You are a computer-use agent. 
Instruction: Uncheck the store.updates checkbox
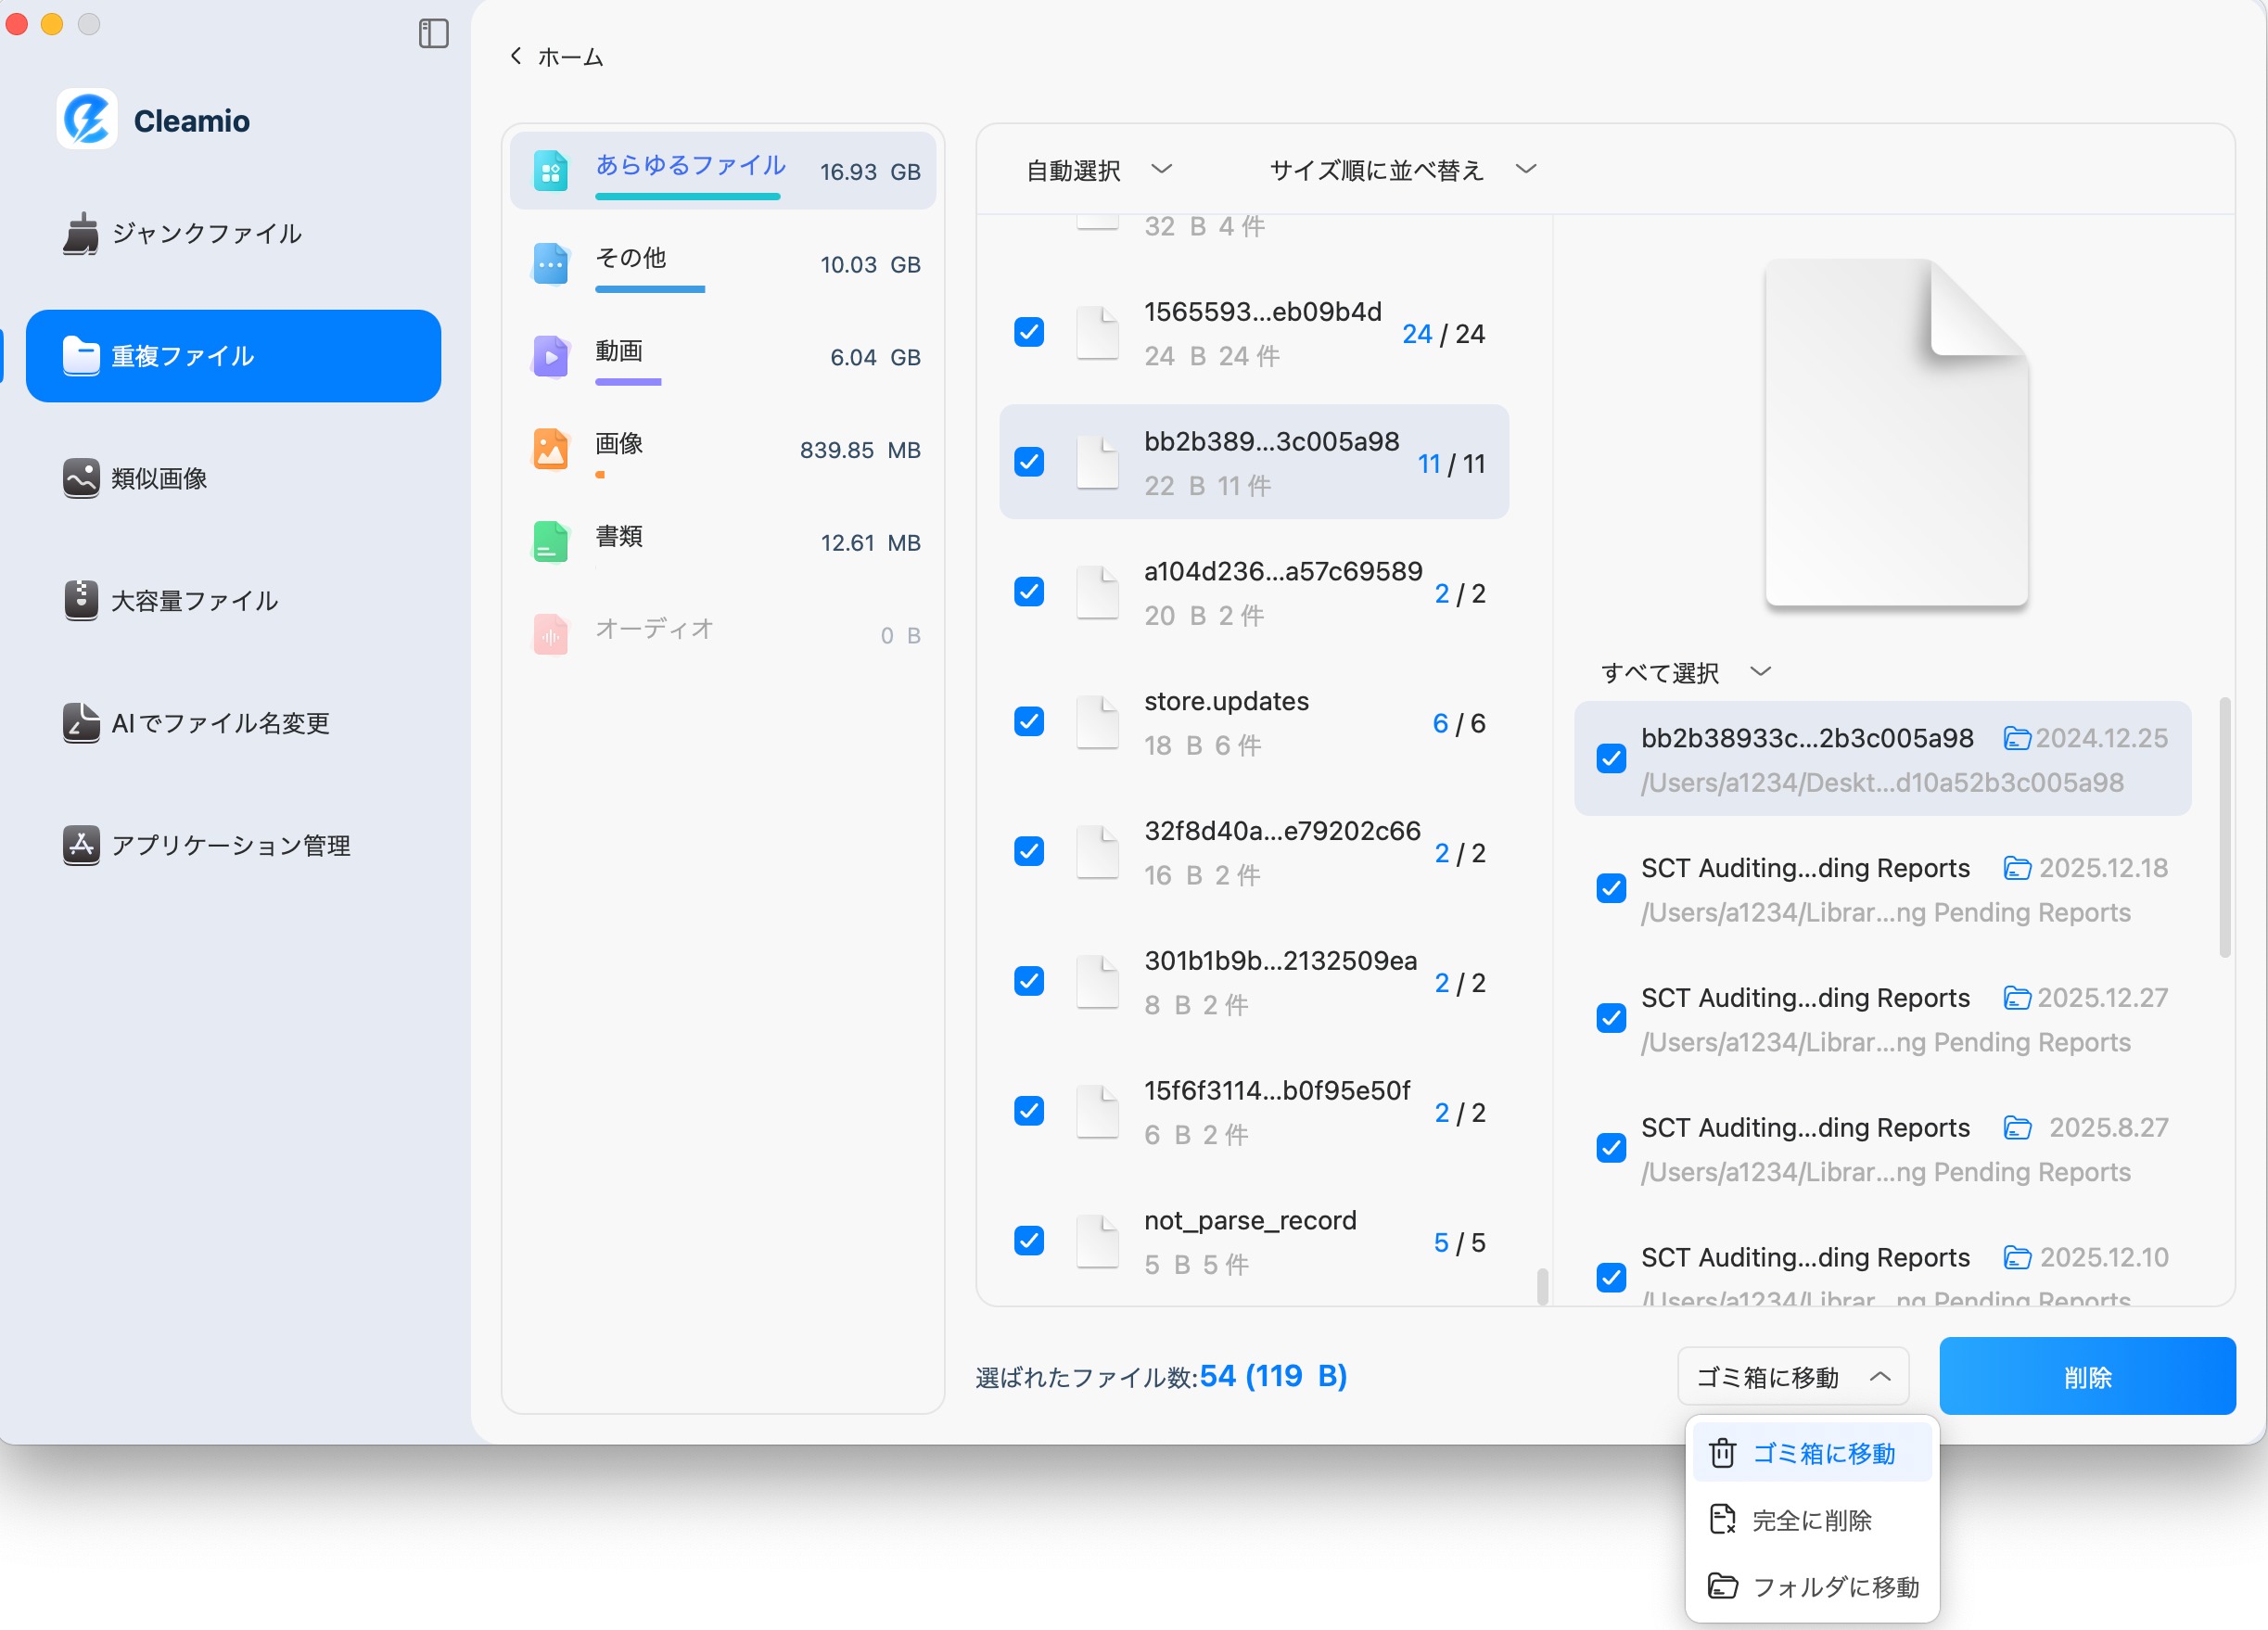point(1029,722)
